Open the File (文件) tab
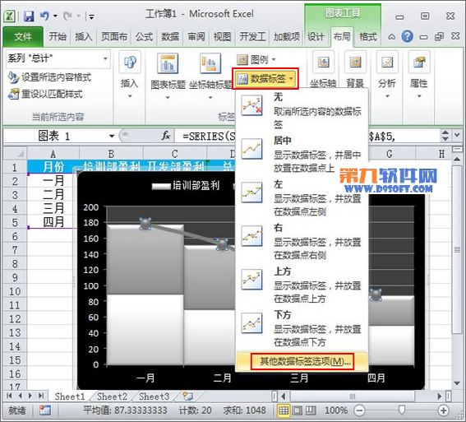The width and height of the screenshot is (466, 422). [23, 37]
